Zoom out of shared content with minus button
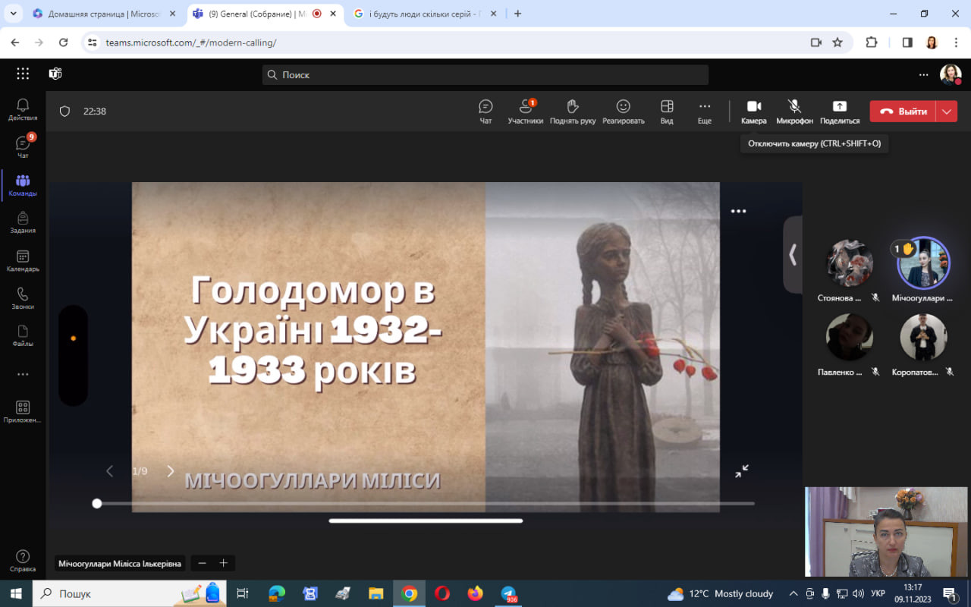The width and height of the screenshot is (971, 607). 202,563
